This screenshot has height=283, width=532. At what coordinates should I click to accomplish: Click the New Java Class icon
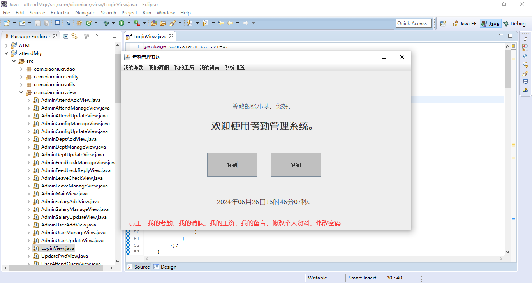tap(89, 23)
